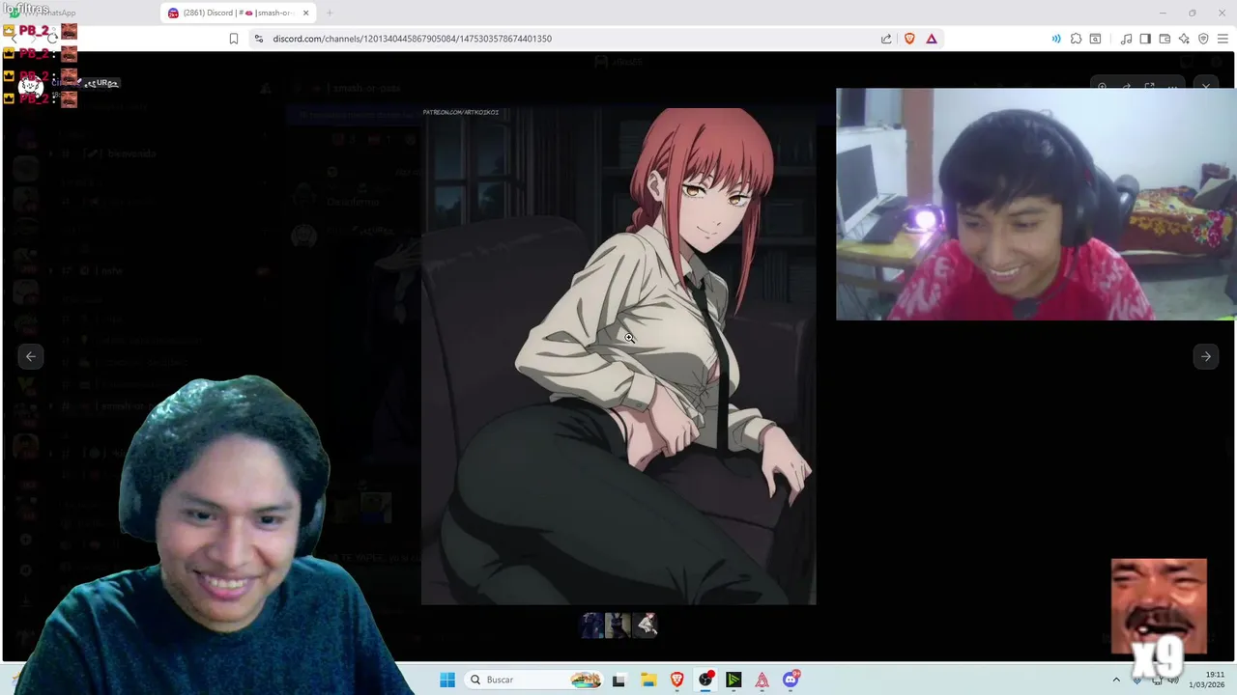This screenshot has height=695, width=1237.
Task: Share this page via address bar icon
Action: [886, 39]
